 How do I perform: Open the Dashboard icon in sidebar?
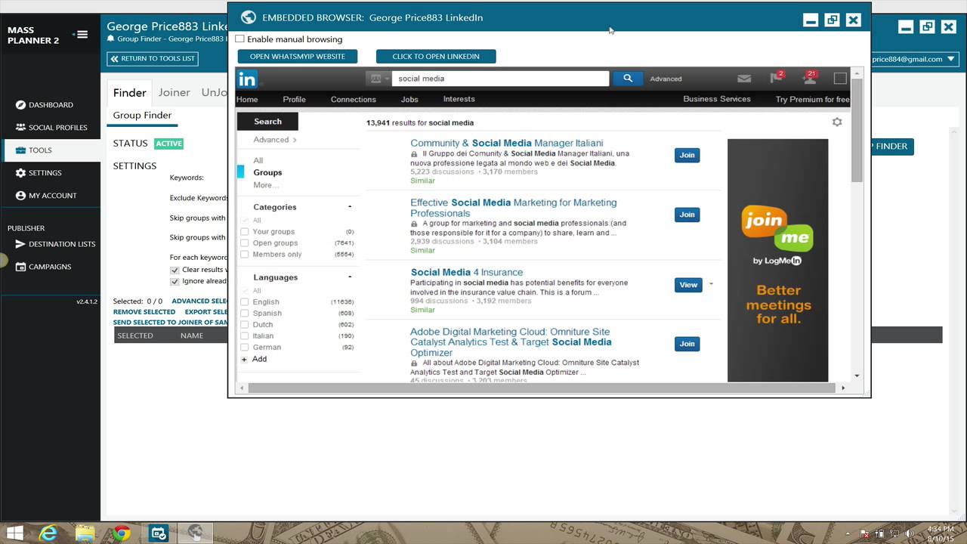(x=21, y=105)
